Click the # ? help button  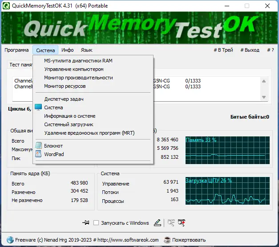(271, 50)
